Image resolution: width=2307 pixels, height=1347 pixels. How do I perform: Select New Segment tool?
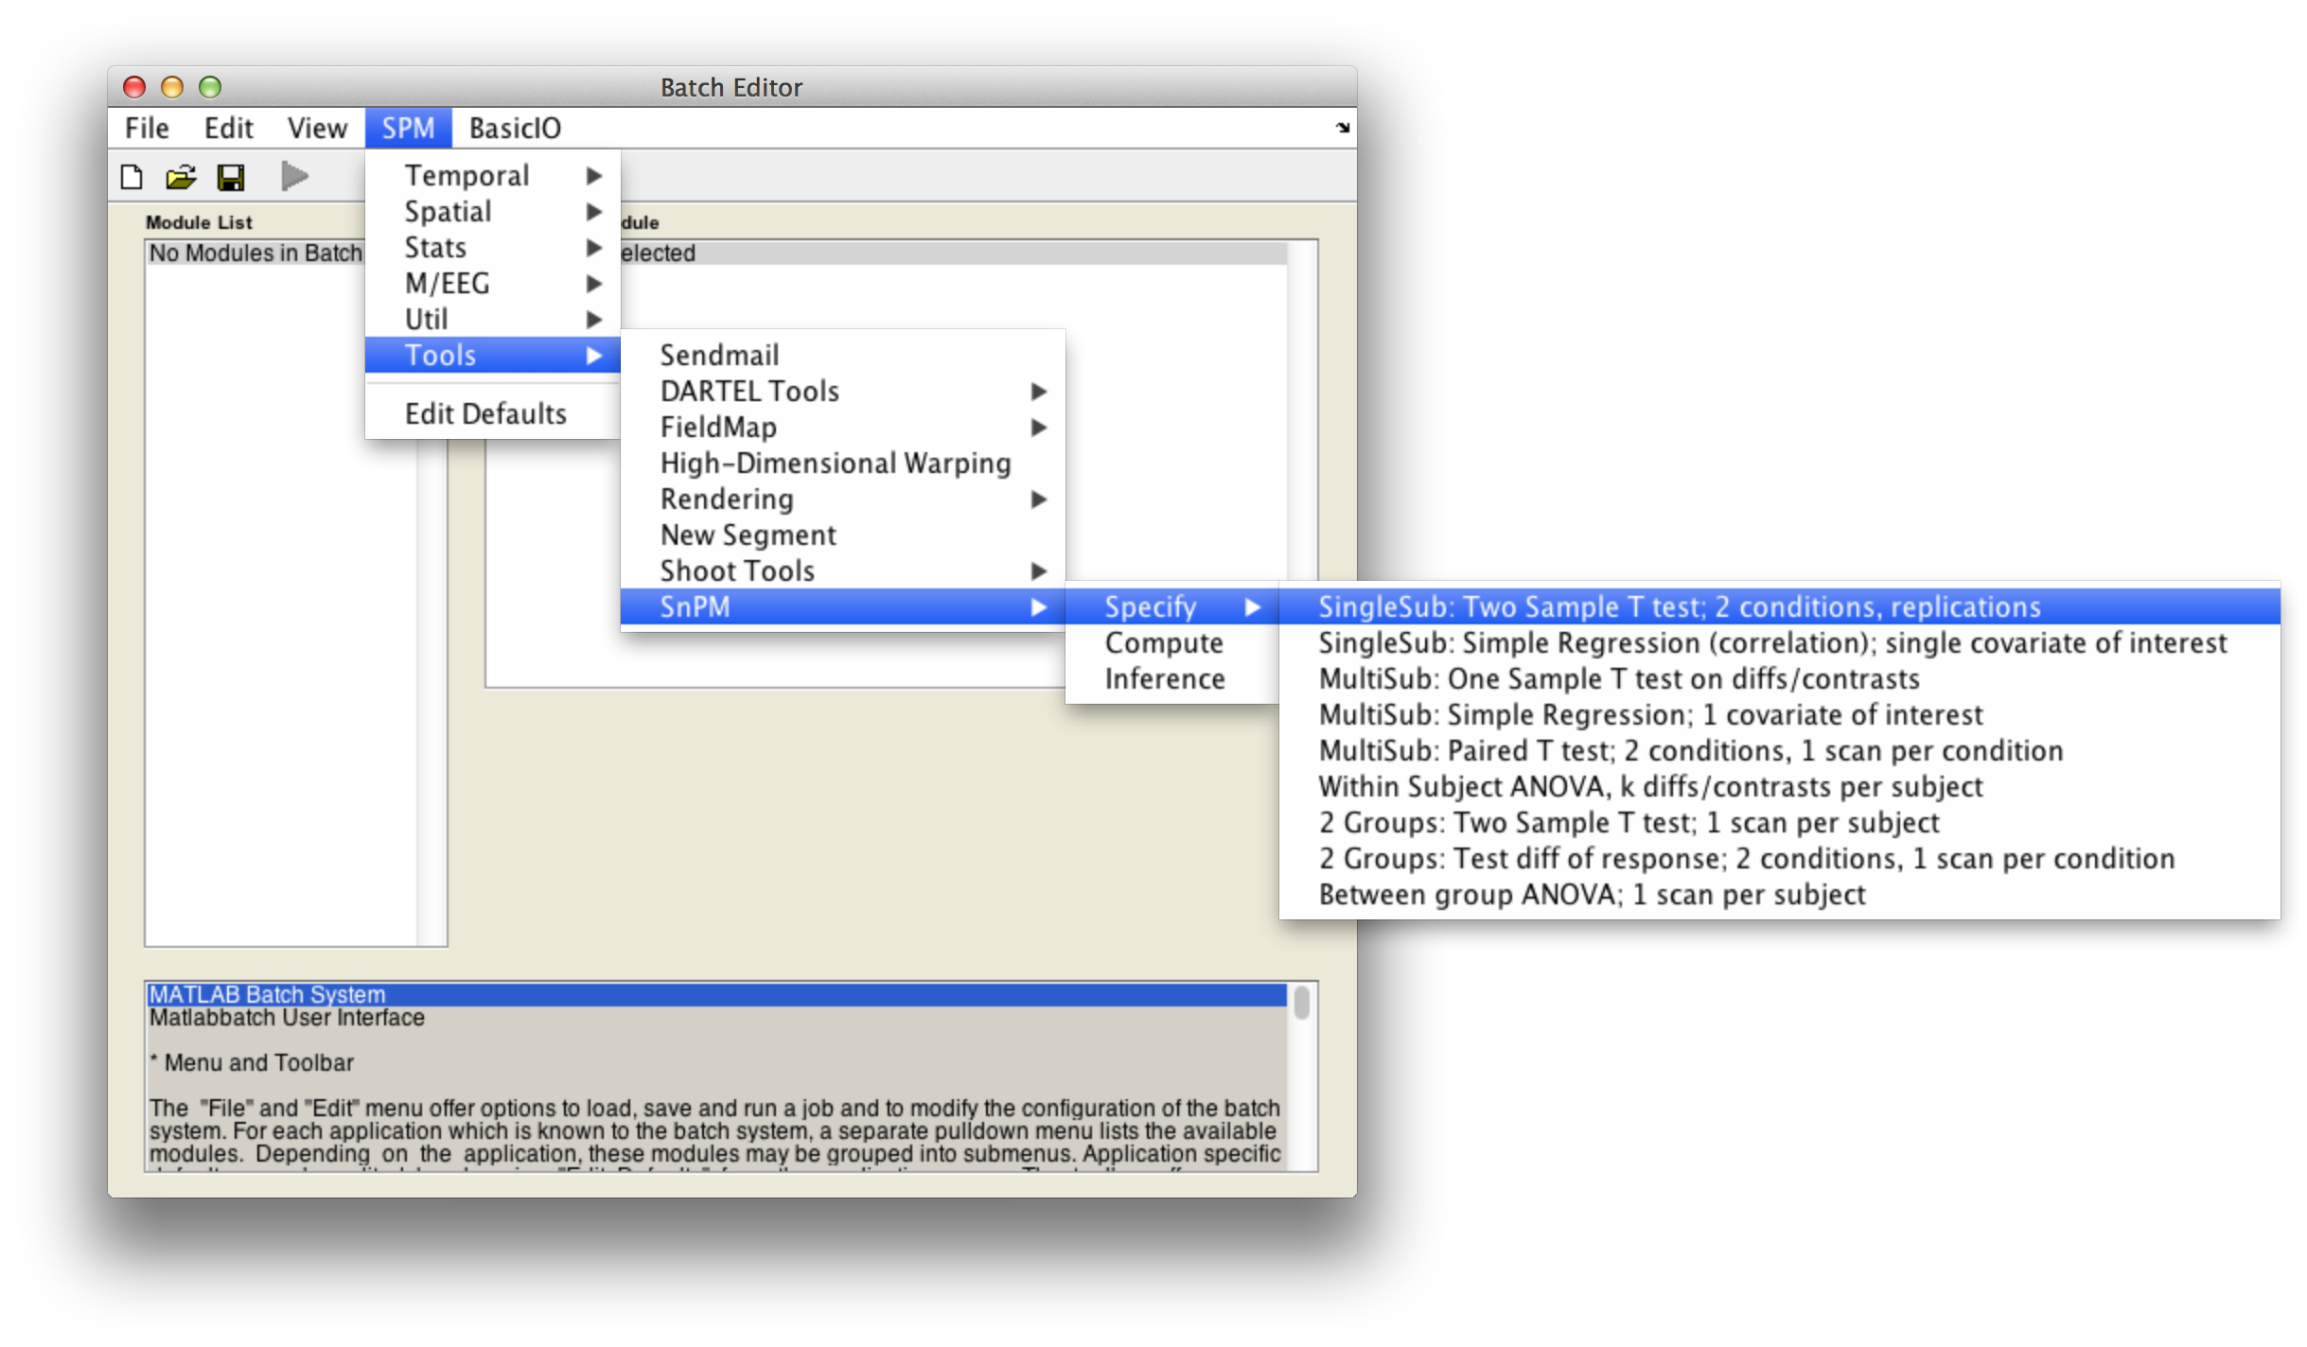pos(842,535)
